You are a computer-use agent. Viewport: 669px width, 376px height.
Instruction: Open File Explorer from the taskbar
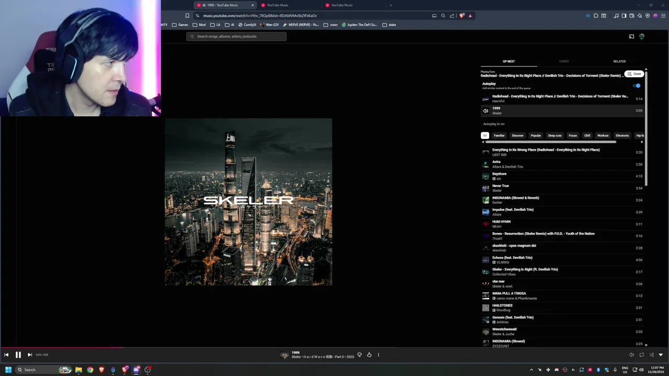78,370
